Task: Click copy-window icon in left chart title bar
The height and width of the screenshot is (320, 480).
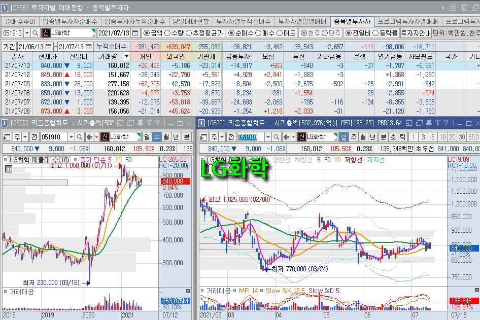Action: pos(131,123)
